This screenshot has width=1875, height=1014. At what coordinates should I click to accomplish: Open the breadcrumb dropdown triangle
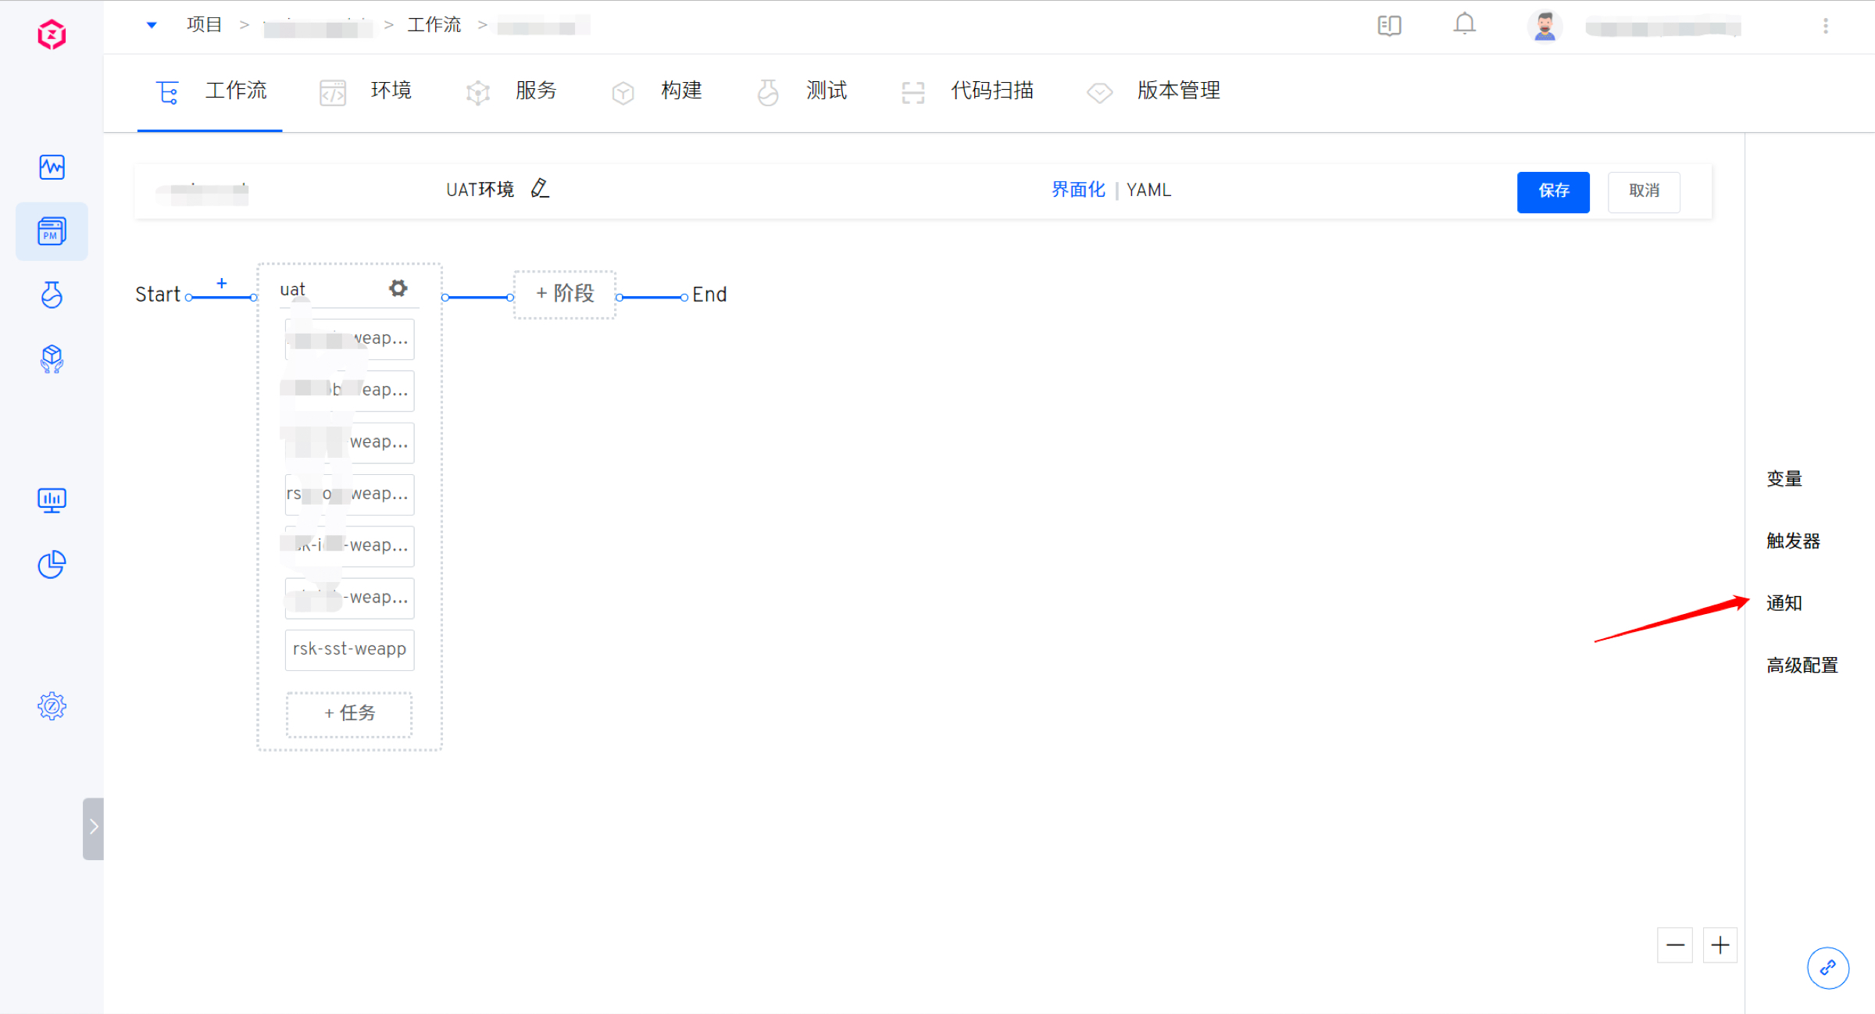[x=152, y=25]
